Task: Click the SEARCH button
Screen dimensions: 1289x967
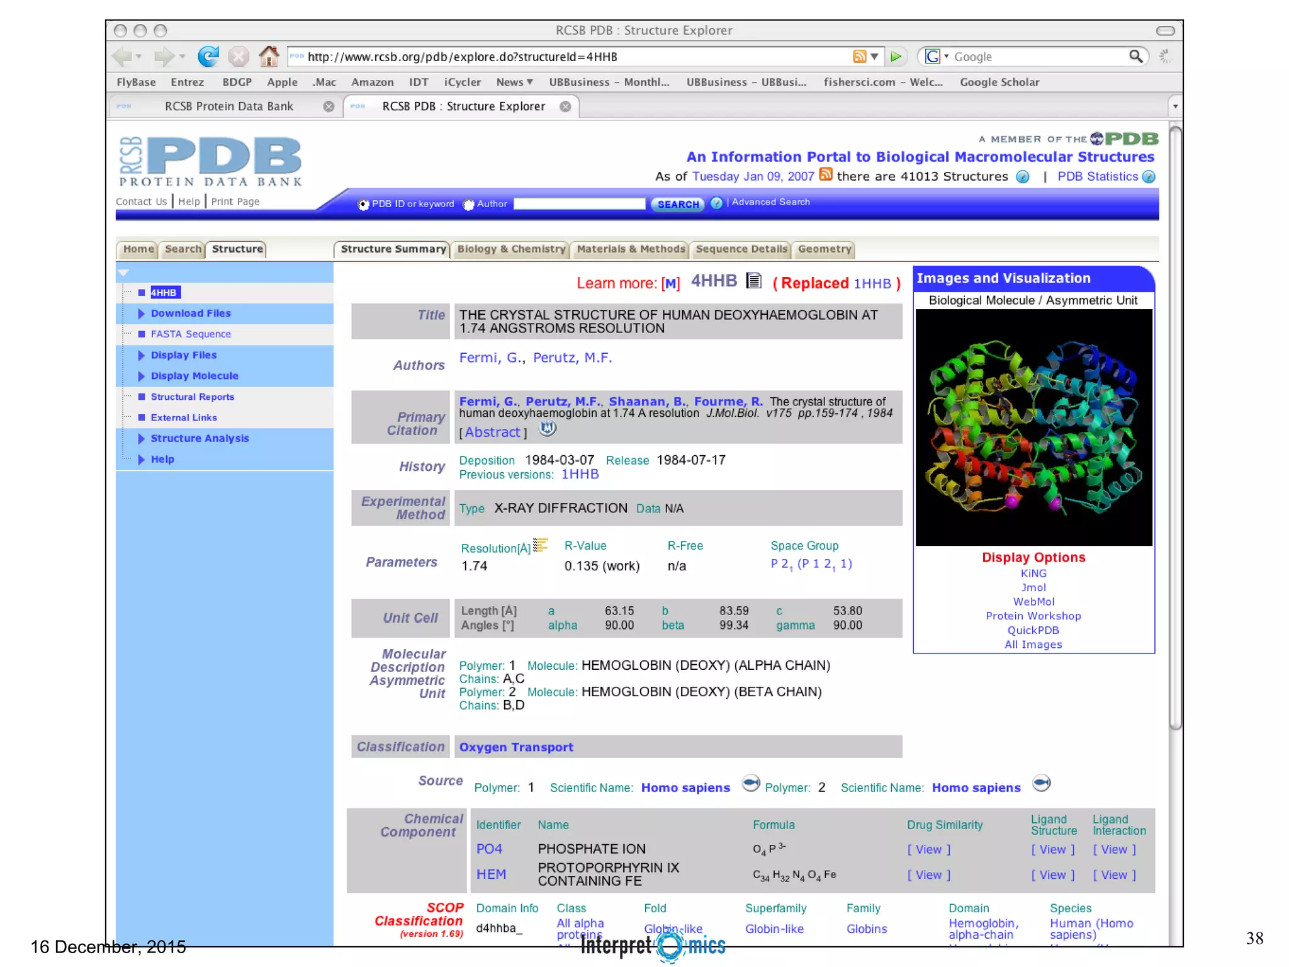Action: click(678, 205)
